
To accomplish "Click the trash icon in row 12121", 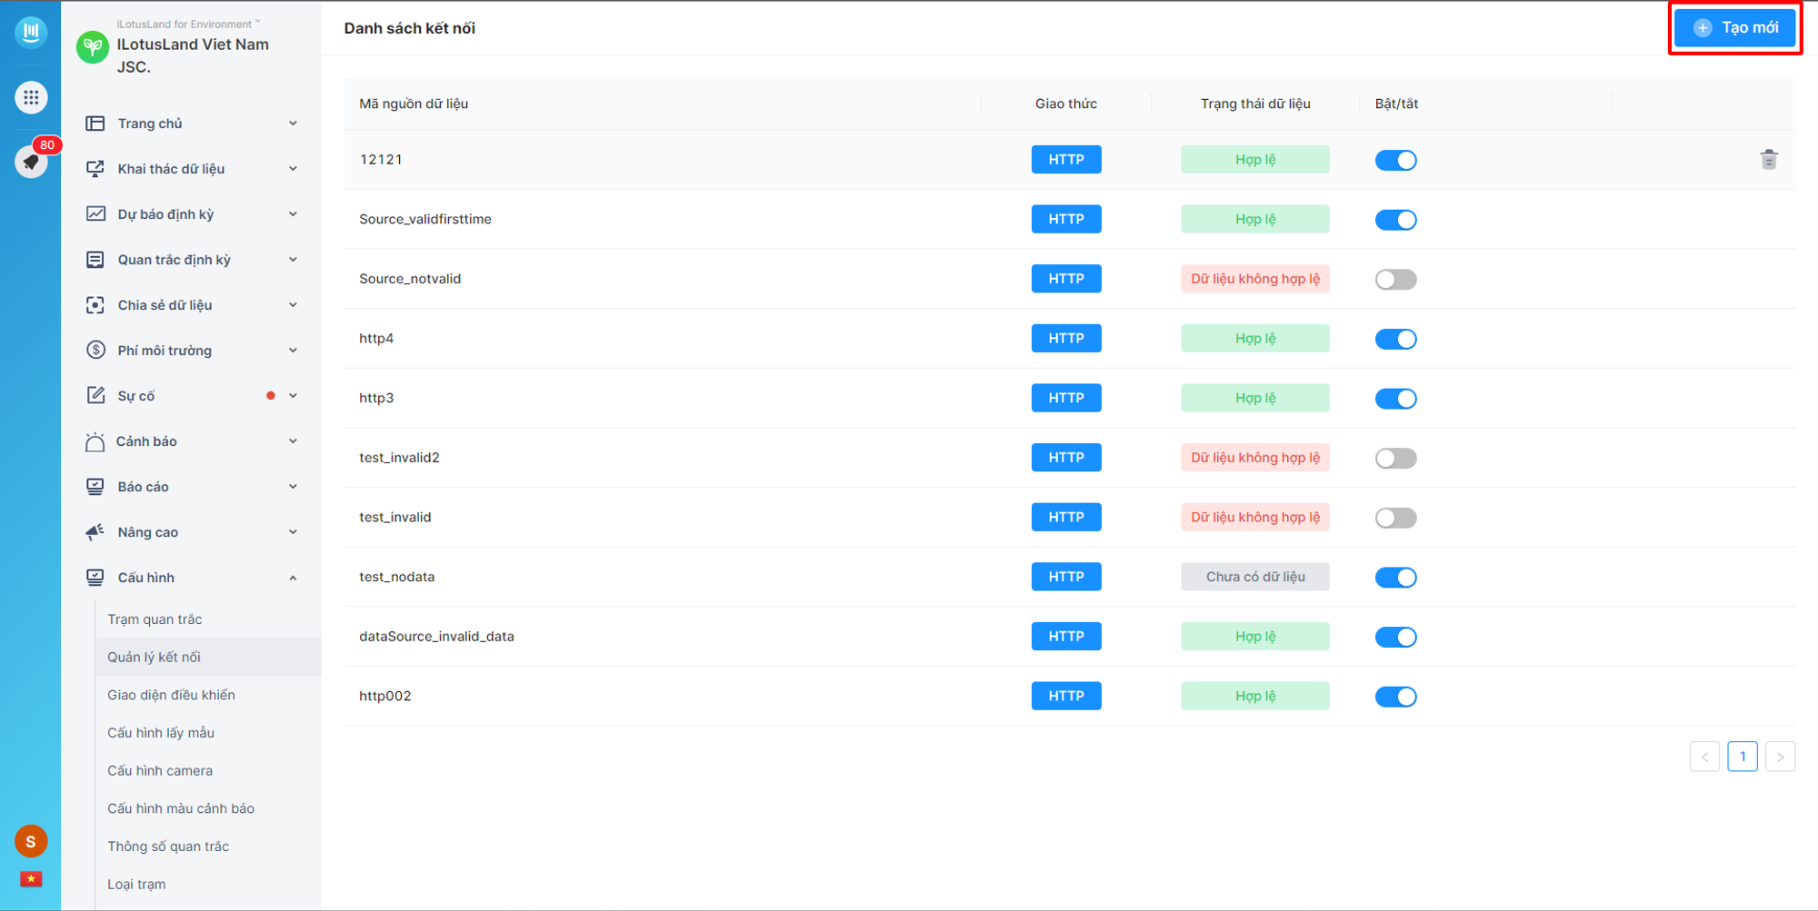I will 1769,160.
